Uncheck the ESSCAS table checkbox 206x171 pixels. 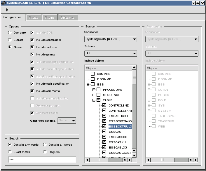click(x=104, y=132)
